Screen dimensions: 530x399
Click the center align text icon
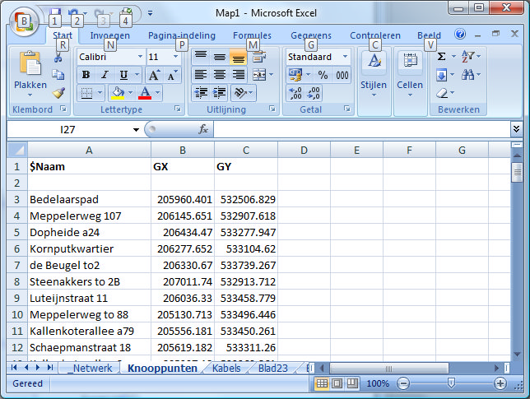(219, 75)
